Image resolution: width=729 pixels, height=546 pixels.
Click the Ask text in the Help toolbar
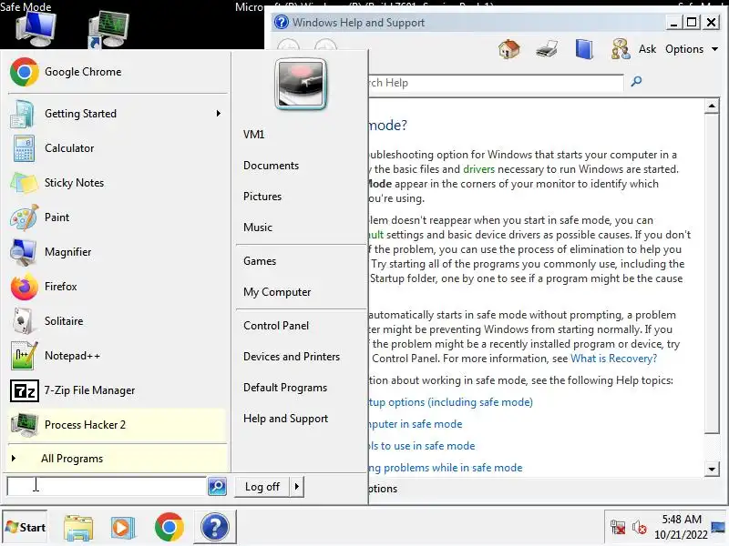(647, 49)
